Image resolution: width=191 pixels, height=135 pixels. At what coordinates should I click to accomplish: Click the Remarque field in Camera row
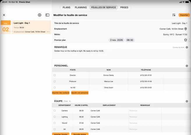coord(133,111)
